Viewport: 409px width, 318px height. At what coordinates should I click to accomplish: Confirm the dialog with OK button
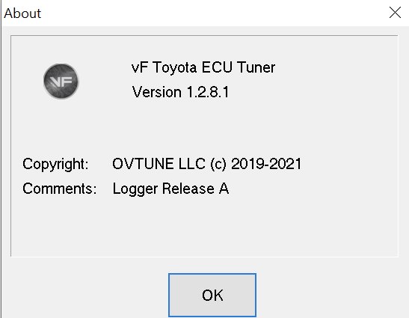212,295
